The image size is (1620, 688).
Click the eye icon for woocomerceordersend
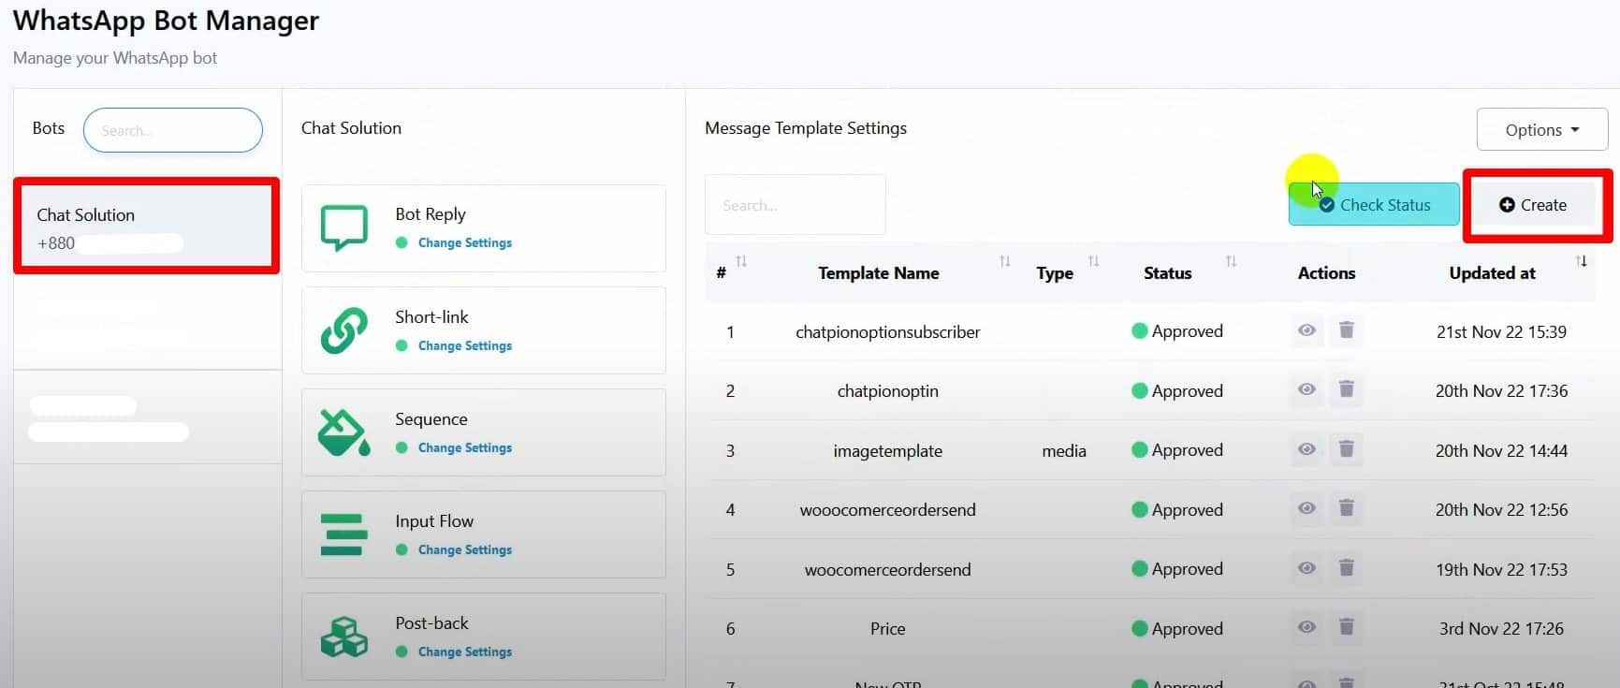pos(1306,568)
